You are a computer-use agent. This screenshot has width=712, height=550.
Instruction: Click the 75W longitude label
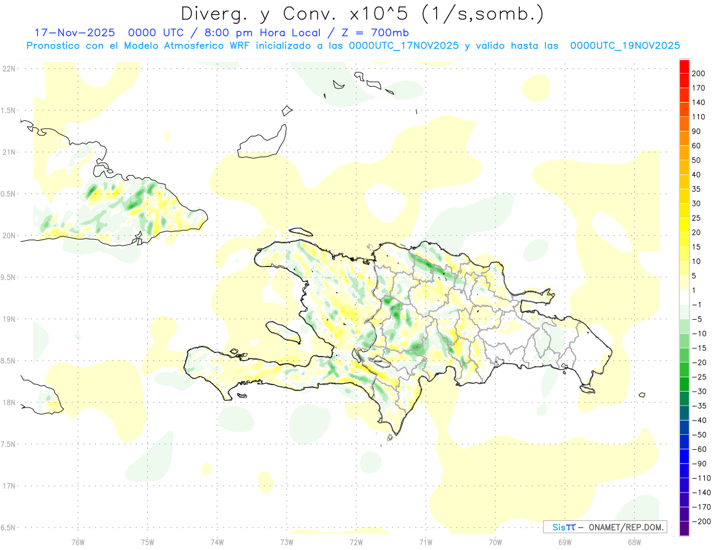148,542
